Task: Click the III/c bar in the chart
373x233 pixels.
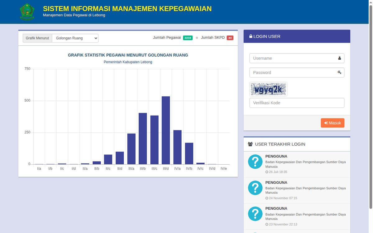Action: pyautogui.click(x=154, y=140)
